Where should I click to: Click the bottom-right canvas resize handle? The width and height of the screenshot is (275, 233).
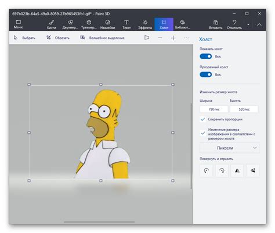click(173, 181)
